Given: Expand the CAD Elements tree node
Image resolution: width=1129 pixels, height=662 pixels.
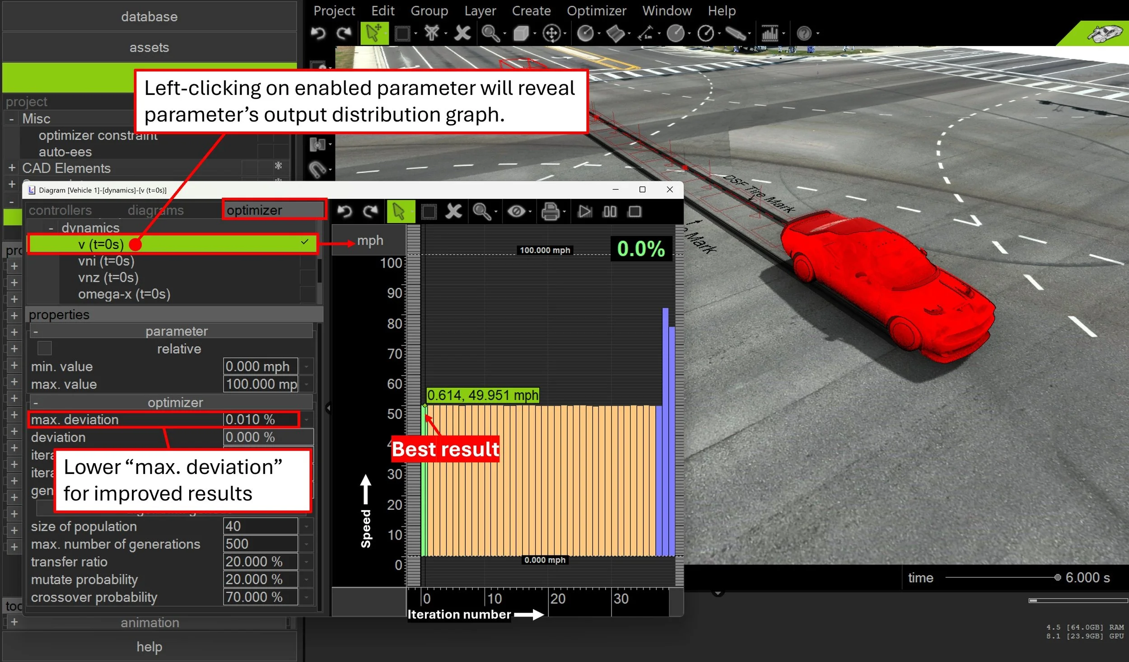Looking at the screenshot, I should coord(12,168).
